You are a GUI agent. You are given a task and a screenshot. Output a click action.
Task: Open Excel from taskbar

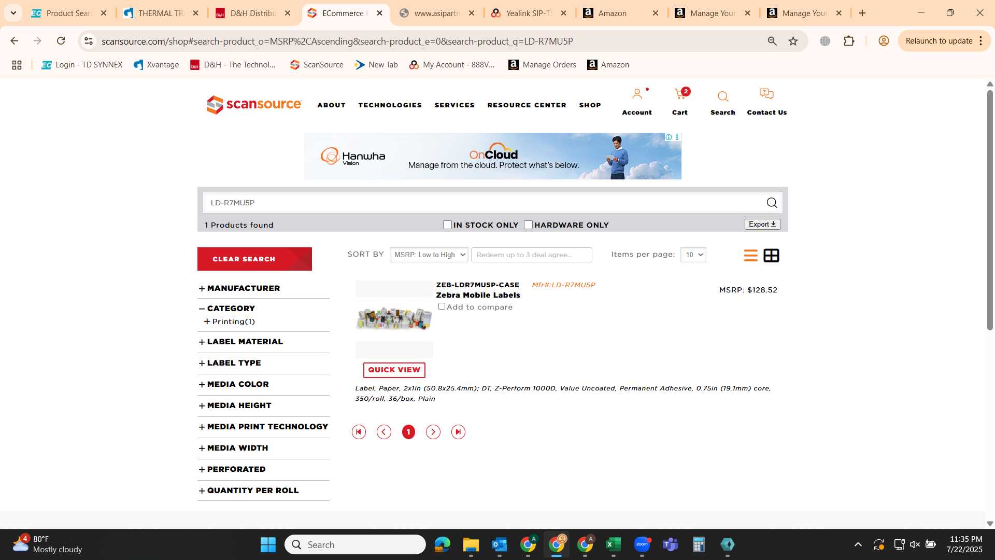coord(613,544)
